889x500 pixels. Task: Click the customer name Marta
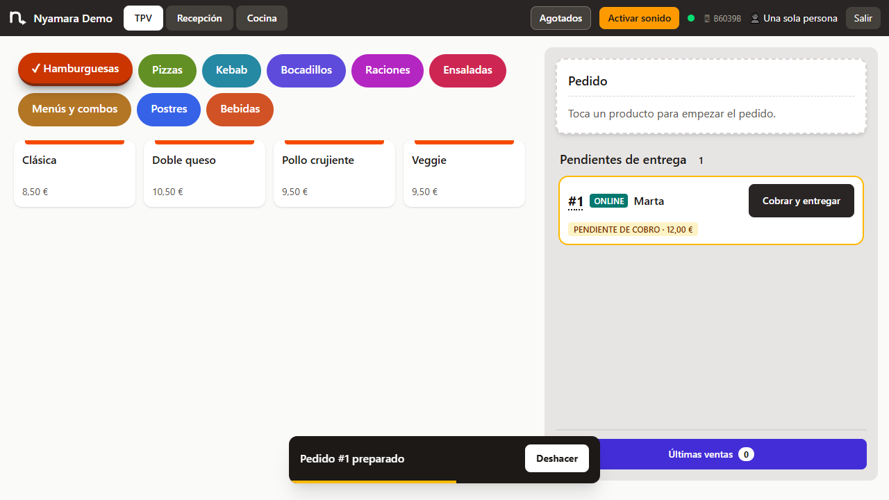(649, 201)
